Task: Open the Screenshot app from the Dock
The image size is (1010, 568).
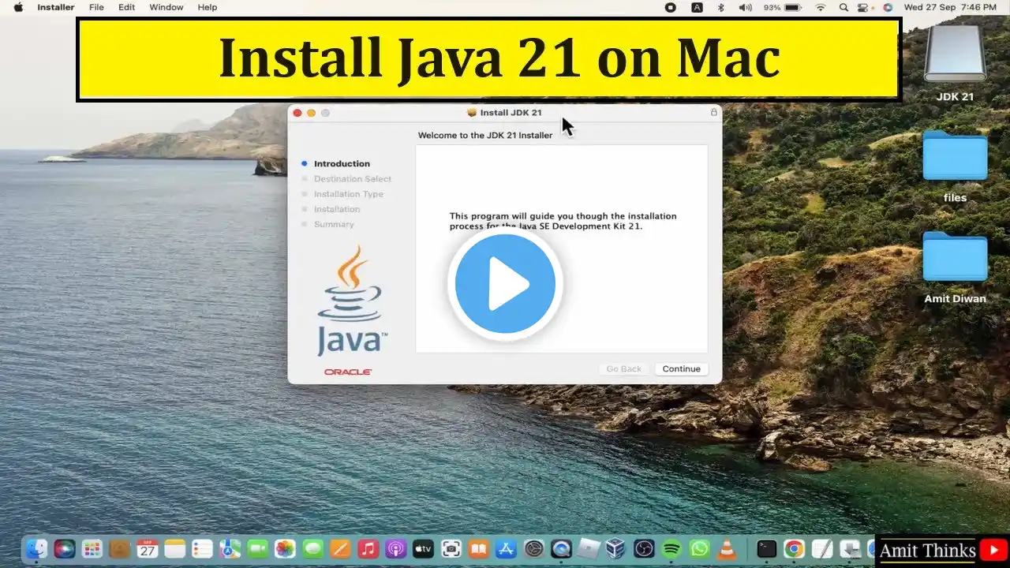Action: coord(451,549)
